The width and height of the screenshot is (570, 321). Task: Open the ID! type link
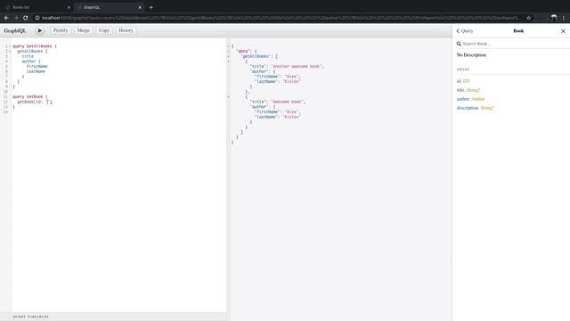click(466, 81)
